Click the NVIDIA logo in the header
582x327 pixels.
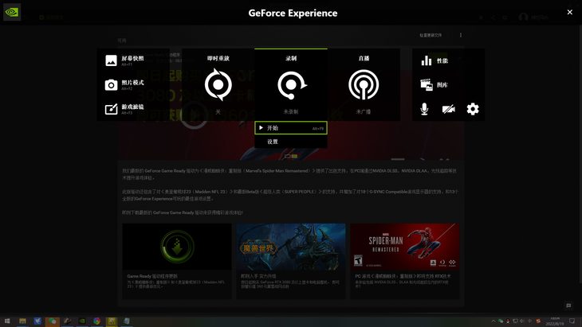click(12, 12)
